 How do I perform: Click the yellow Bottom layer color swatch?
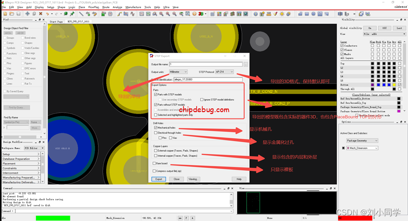(x=394, y=85)
